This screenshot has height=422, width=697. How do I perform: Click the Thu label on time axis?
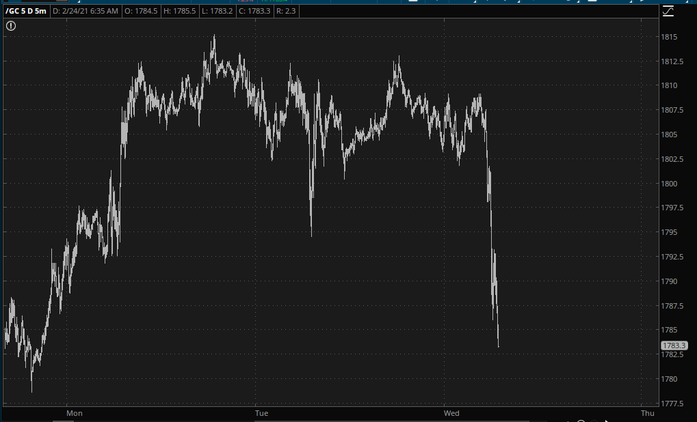647,413
